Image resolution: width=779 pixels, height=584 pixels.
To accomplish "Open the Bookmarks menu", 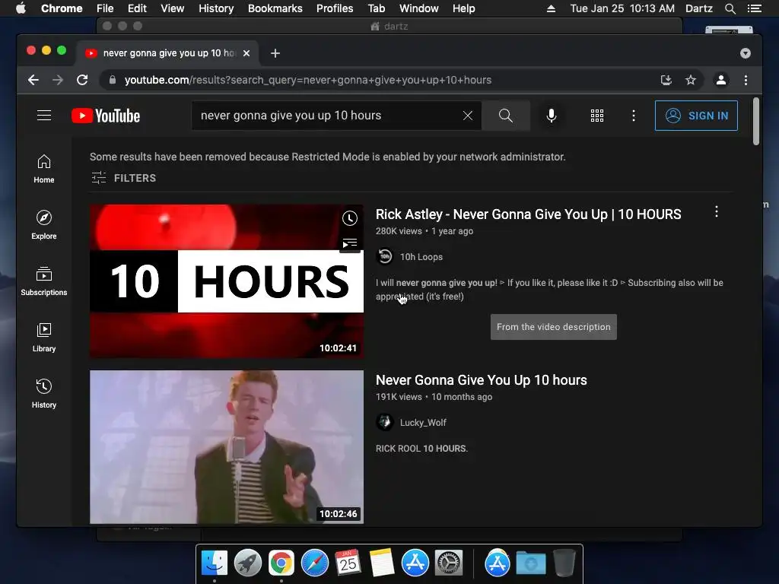I will pyautogui.click(x=275, y=8).
